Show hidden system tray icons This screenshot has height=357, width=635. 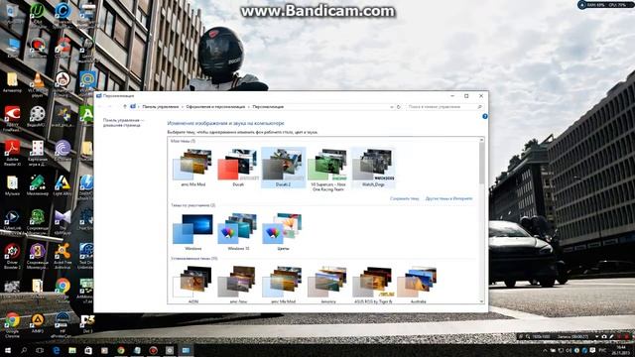545,350
